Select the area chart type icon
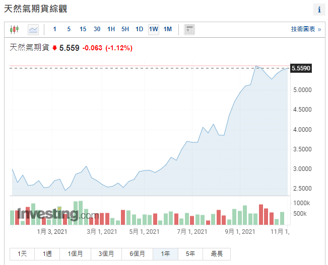The height and width of the screenshot is (265, 328). point(33,29)
